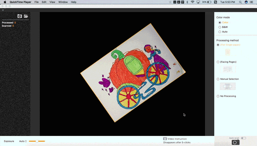This screenshot has height=146, width=257.
Task: Click the Manual Selection thumbnail icon
Action: [x=228, y=86]
